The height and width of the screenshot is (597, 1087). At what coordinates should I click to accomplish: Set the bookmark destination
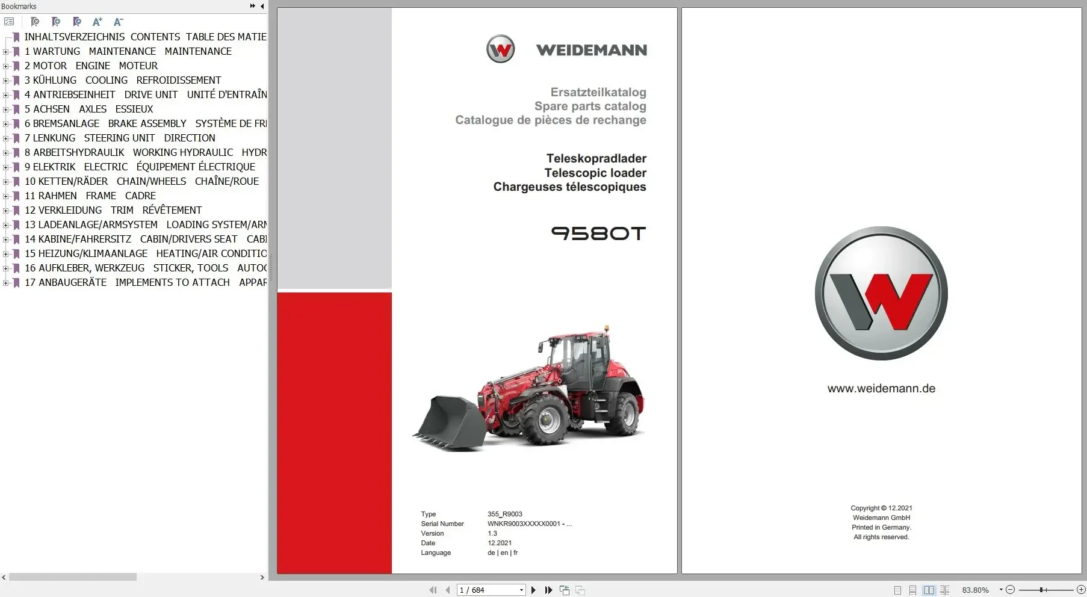tap(77, 22)
